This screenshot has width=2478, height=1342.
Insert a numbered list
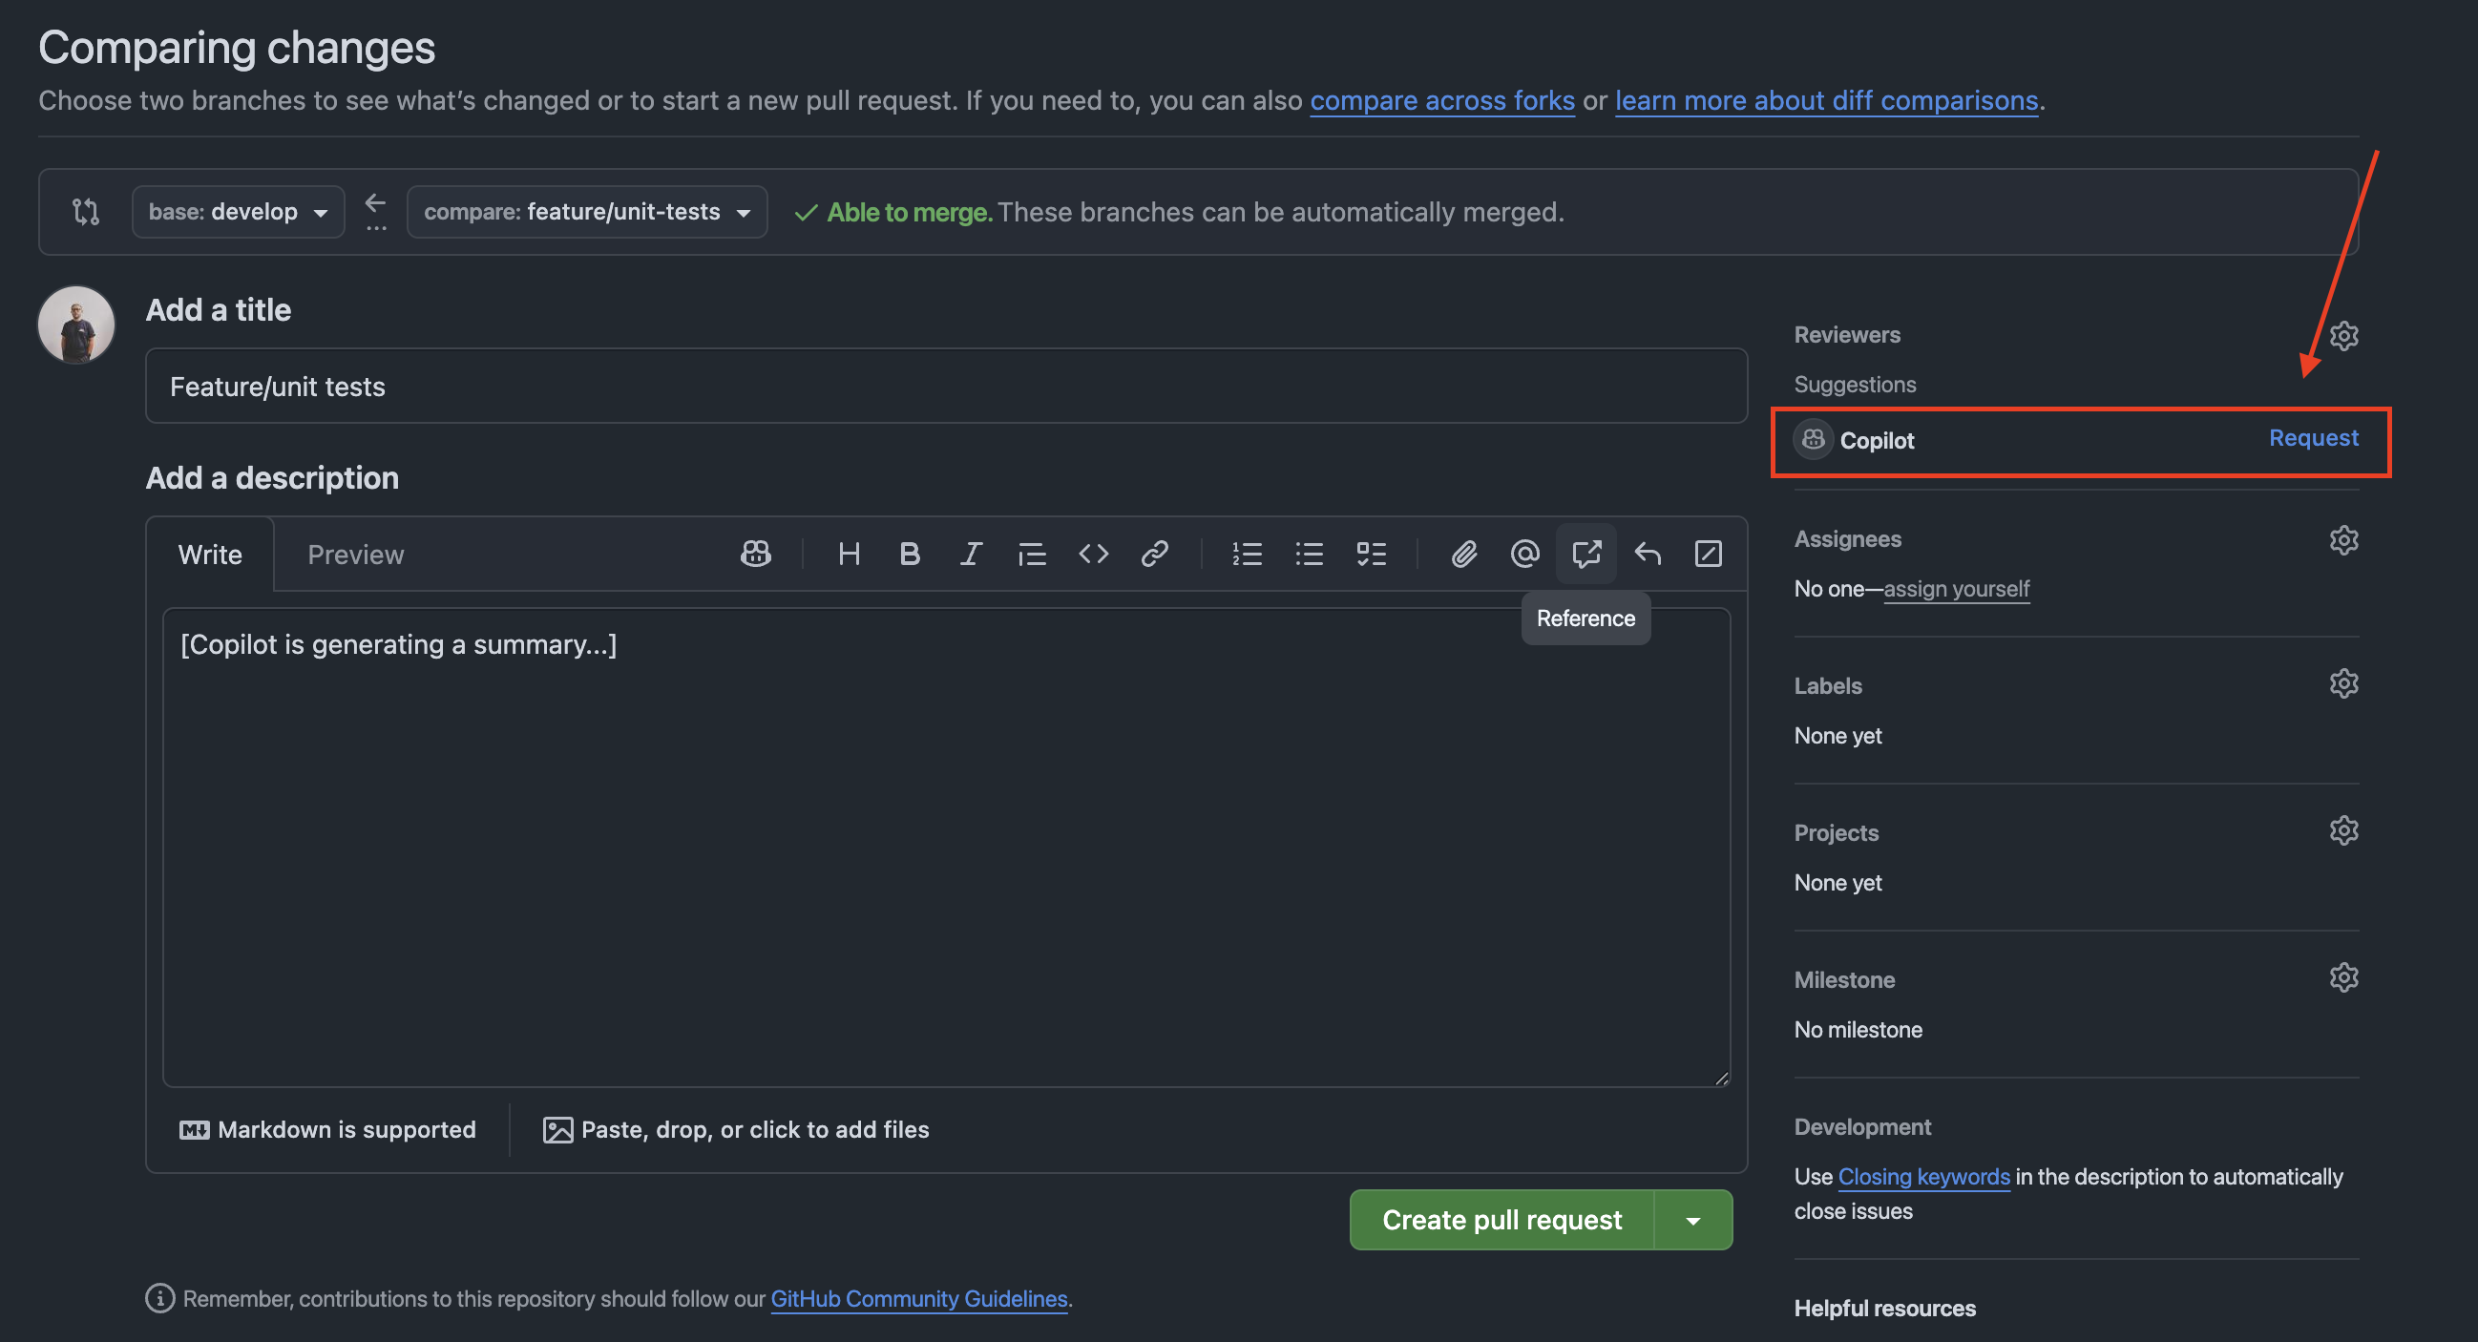1247,555
